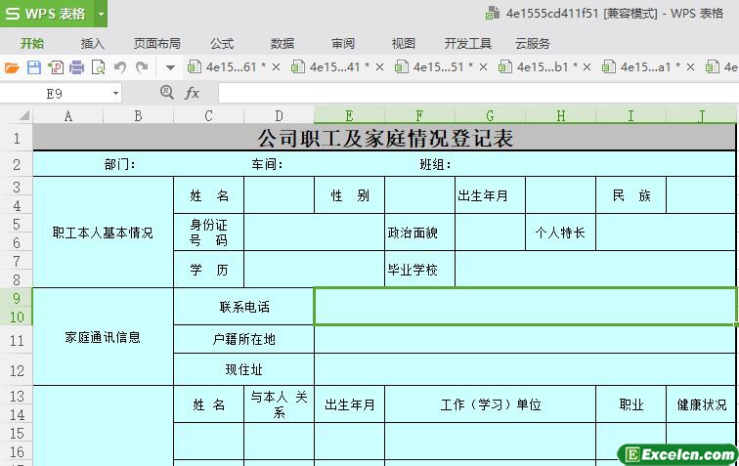
Task: Click the 政治面貌 cell
Action: click(x=419, y=233)
